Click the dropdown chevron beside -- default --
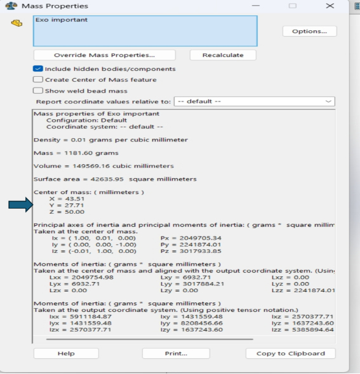Image resolution: width=360 pixels, height=374 pixels. tap(328, 101)
